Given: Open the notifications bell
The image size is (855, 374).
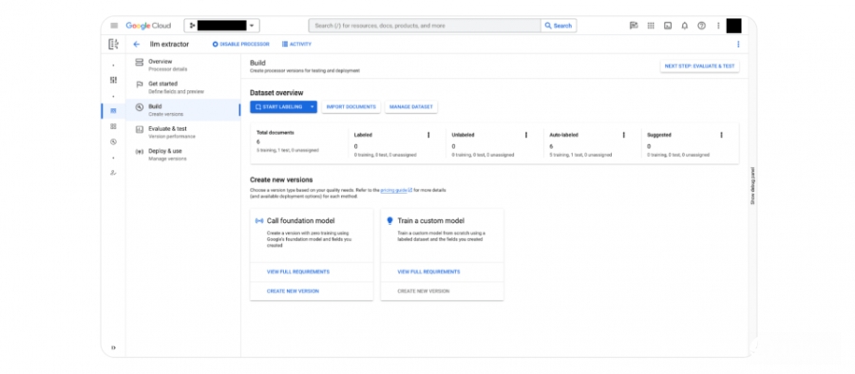Looking at the screenshot, I should 684,26.
